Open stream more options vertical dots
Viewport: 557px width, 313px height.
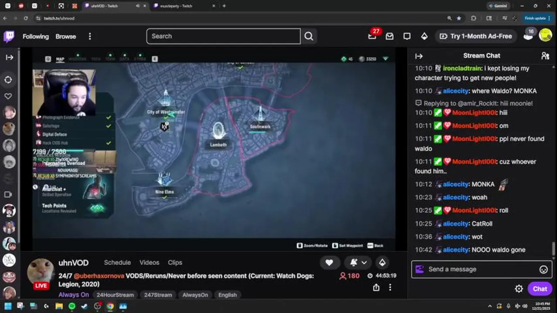(x=390, y=287)
